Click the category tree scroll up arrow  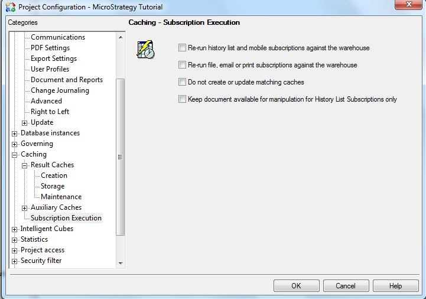point(121,37)
